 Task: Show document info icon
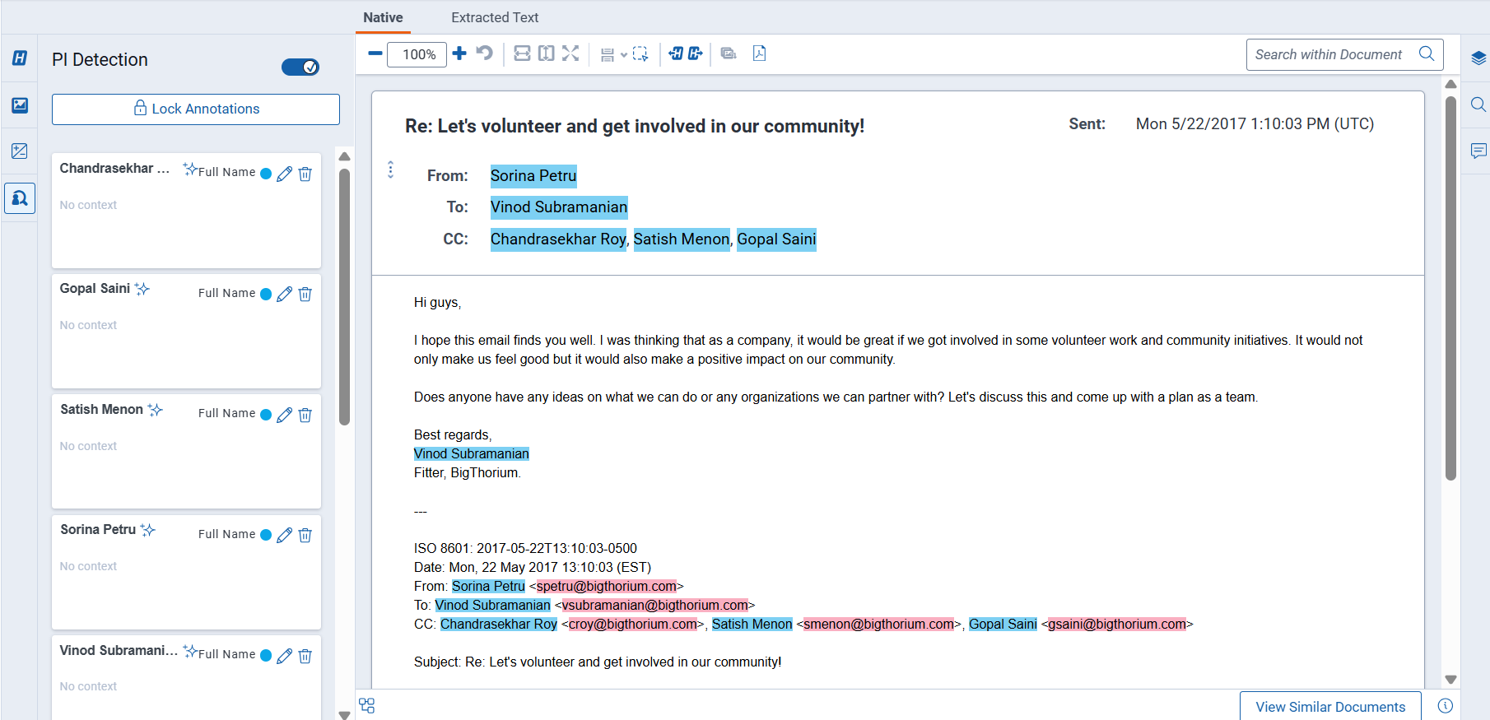point(1445,706)
